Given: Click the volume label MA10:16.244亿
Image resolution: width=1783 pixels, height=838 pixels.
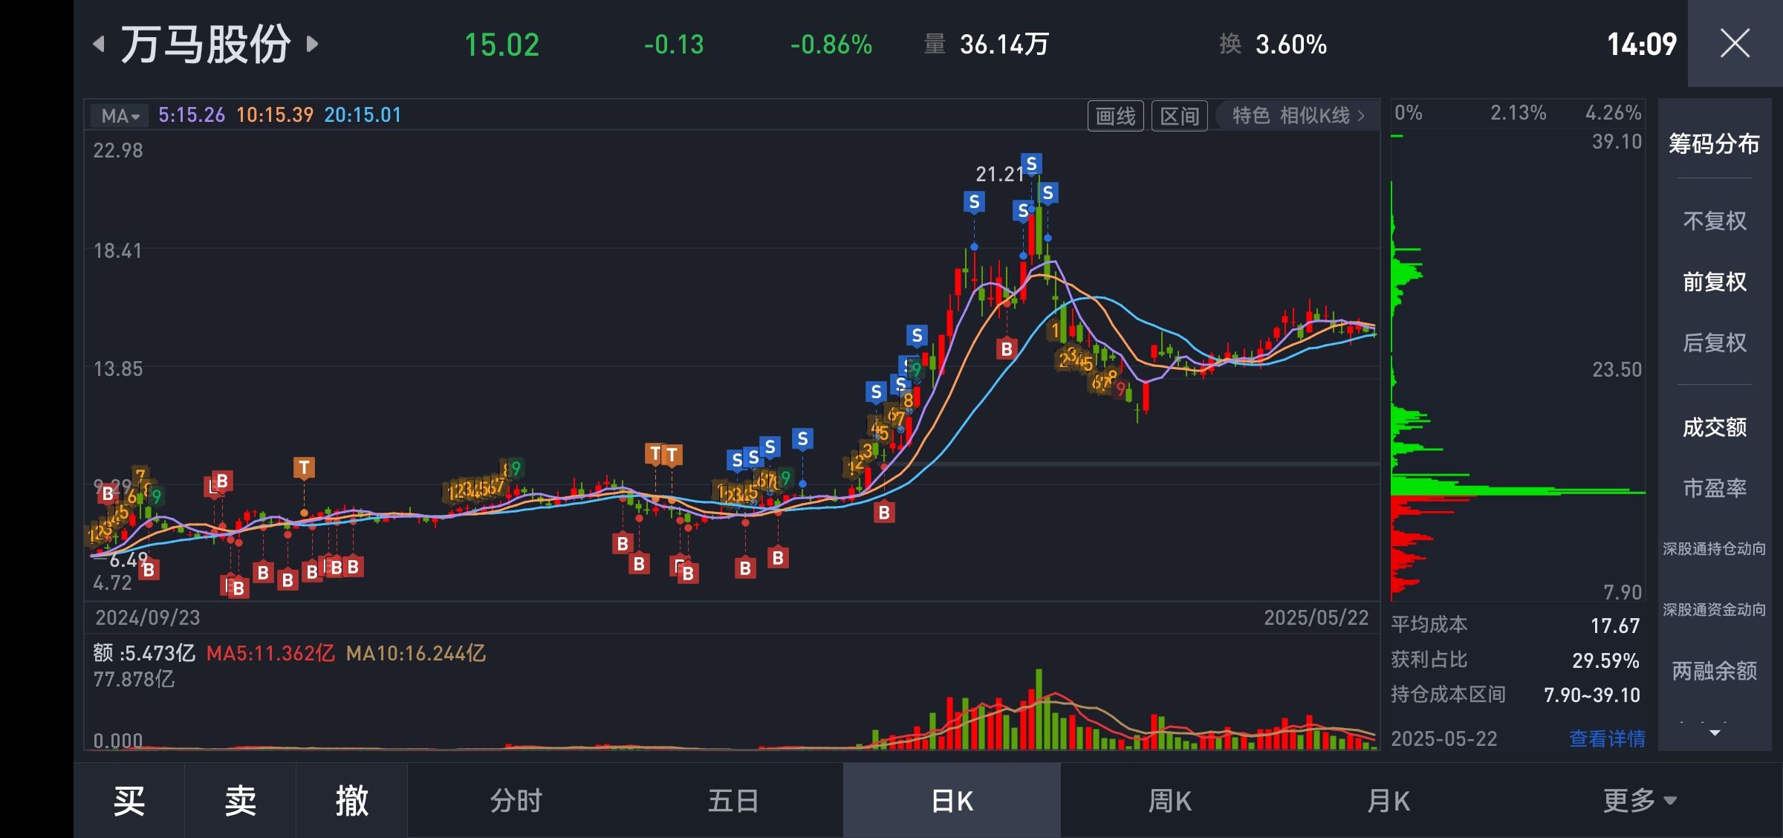Looking at the screenshot, I should pos(415,654).
